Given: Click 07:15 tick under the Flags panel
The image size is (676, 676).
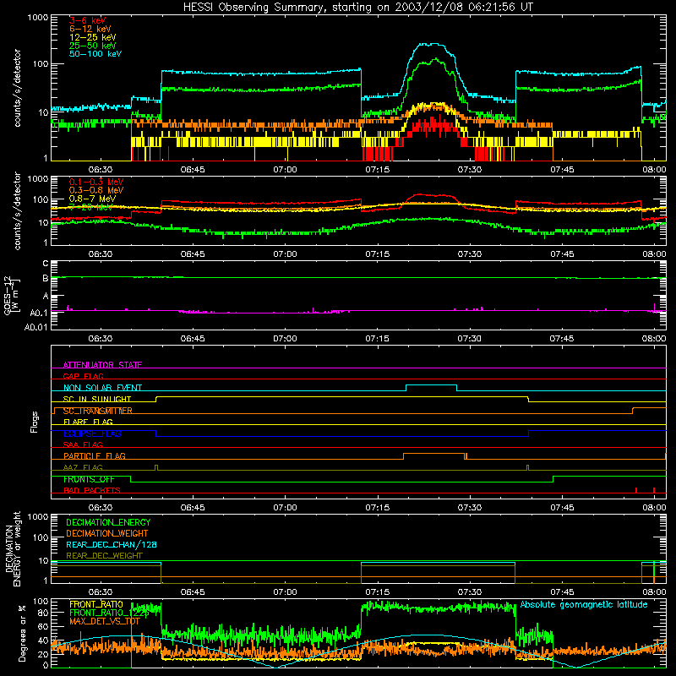Looking at the screenshot, I should pos(377,508).
